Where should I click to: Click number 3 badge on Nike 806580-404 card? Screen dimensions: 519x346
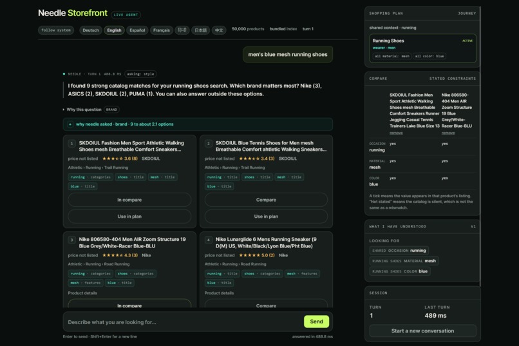point(71,240)
